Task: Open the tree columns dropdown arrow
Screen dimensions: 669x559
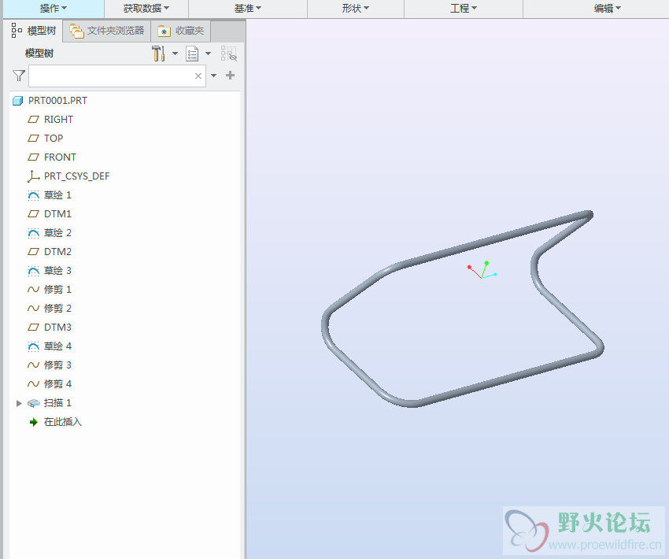Action: point(209,54)
